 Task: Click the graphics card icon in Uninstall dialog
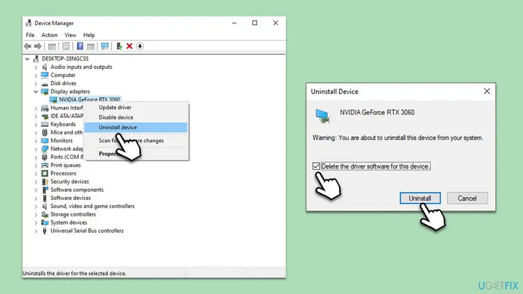[323, 116]
